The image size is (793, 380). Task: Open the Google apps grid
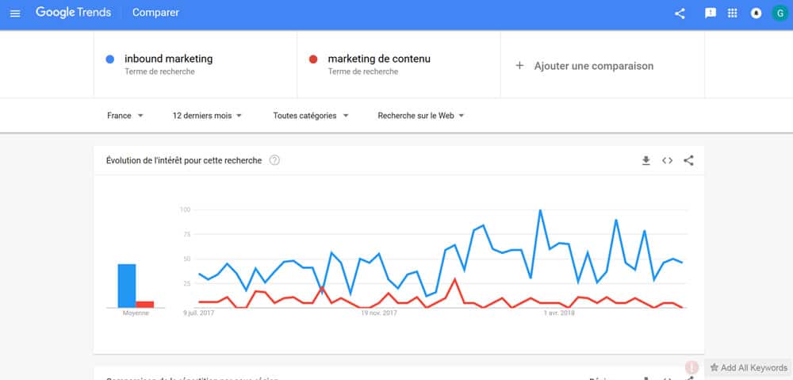click(732, 13)
